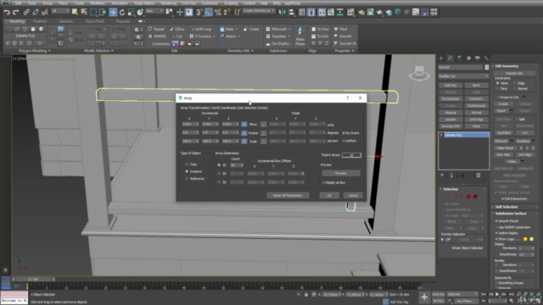The width and height of the screenshot is (543, 305).
Task: Expand the Geometry (All) panel arrow
Action: click(252, 51)
